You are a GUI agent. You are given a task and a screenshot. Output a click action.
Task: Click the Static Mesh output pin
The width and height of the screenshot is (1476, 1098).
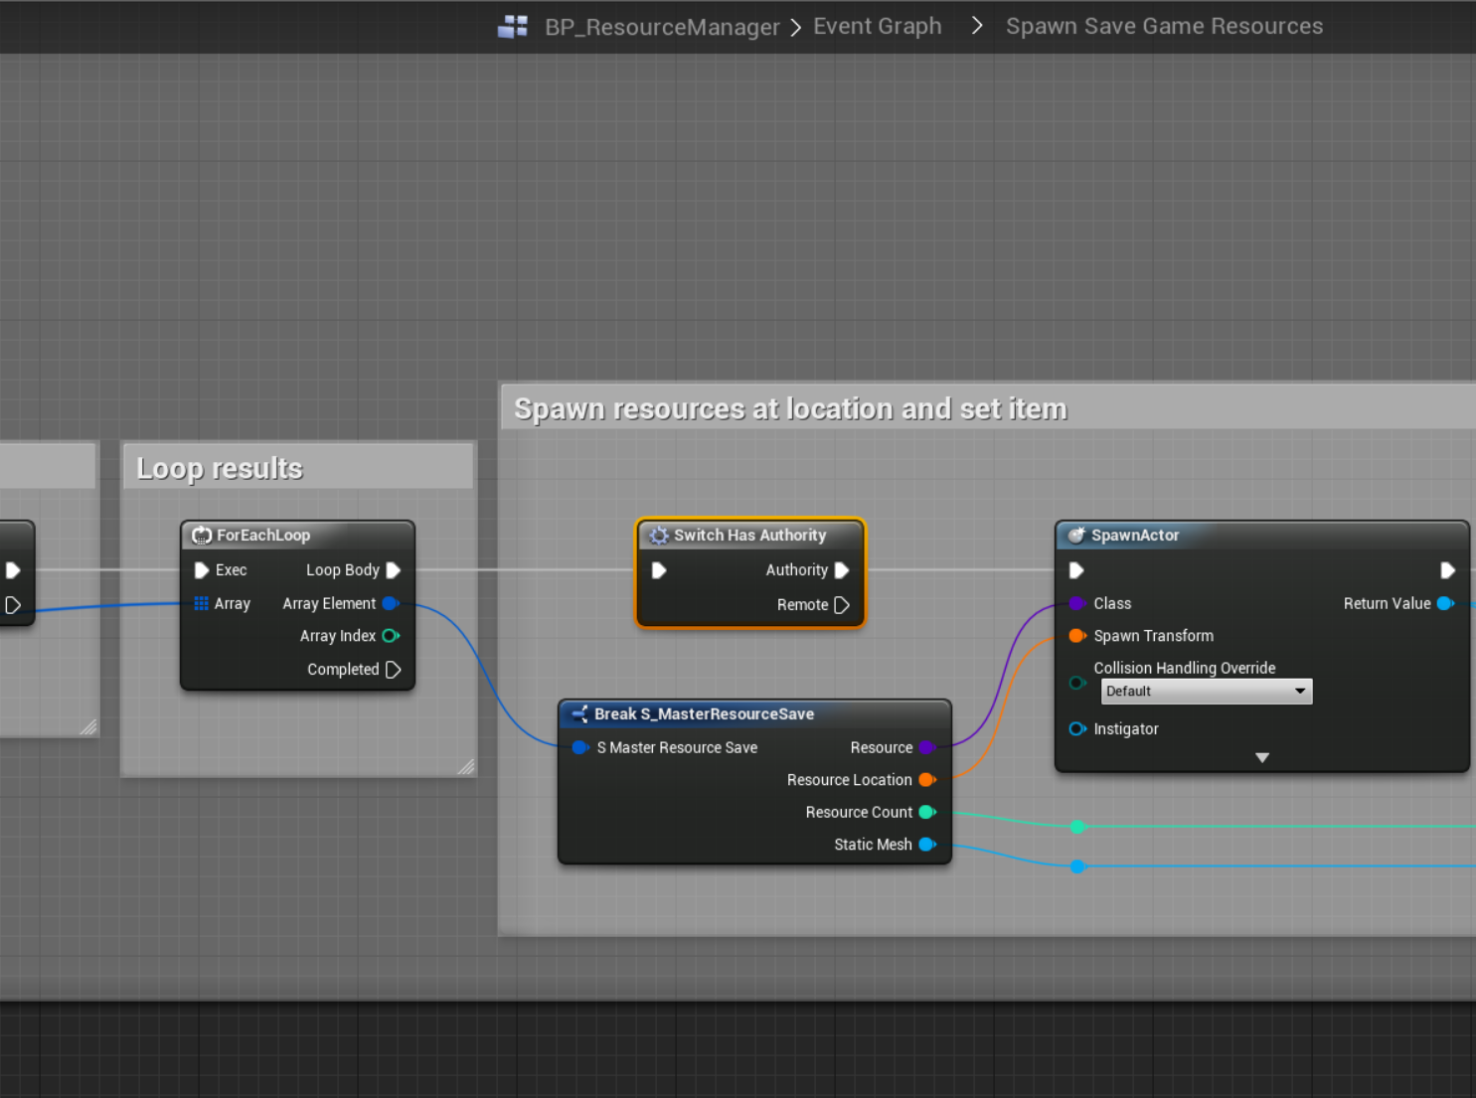tap(927, 845)
